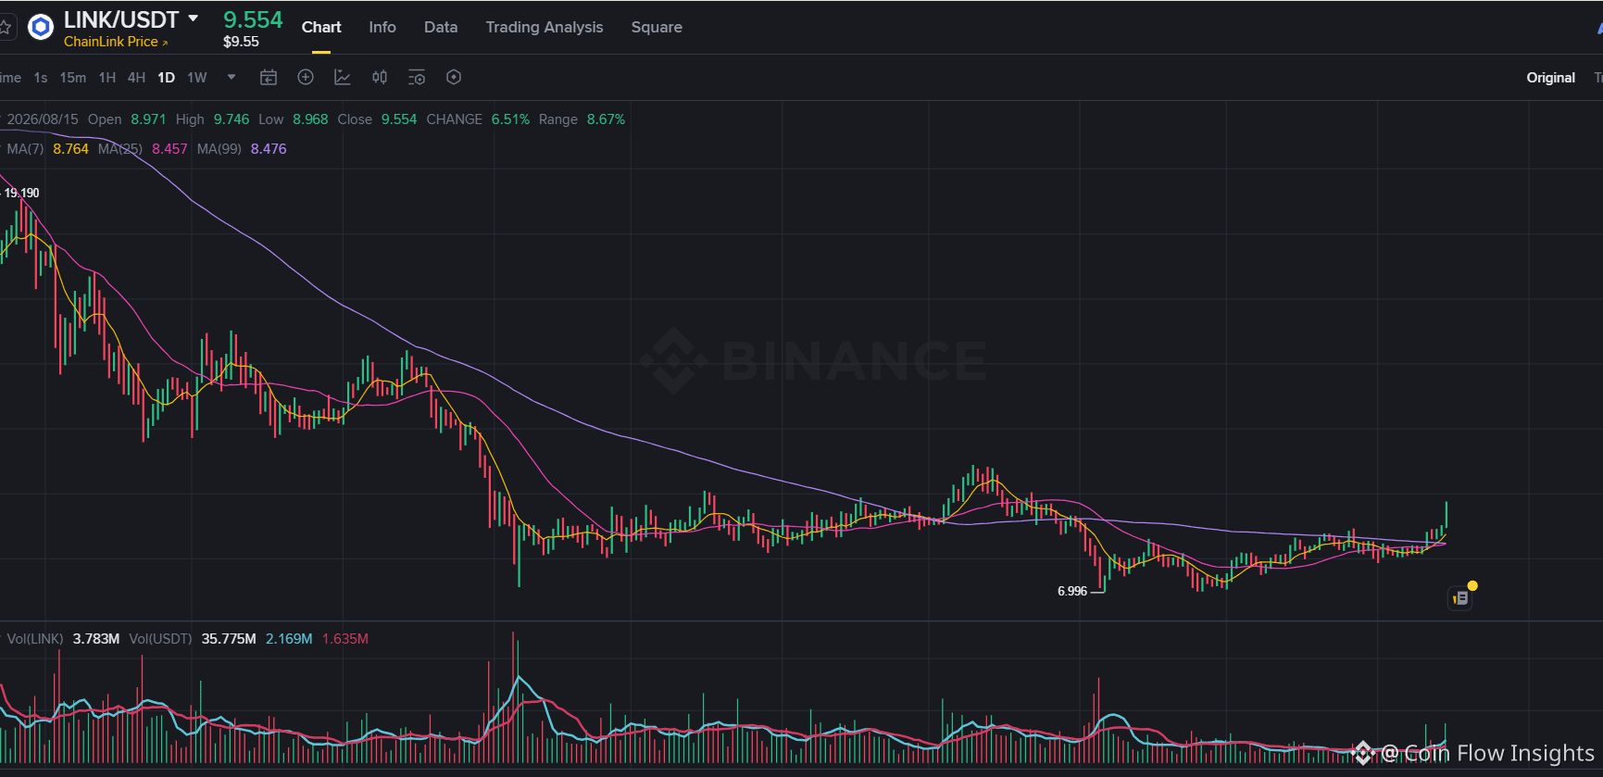This screenshot has height=777, width=1603.
Task: Click the Vol(LINK) value 3.783M
Action: 96,639
